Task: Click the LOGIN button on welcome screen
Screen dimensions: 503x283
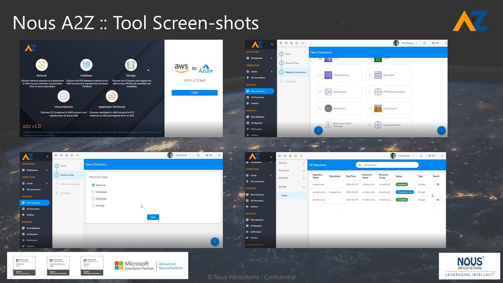Action: point(195,93)
